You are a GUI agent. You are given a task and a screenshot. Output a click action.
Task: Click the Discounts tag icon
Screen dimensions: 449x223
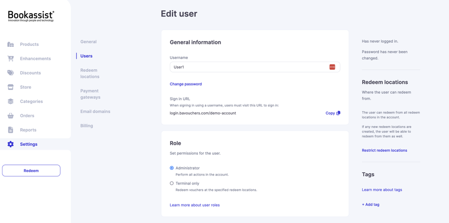[11, 73]
